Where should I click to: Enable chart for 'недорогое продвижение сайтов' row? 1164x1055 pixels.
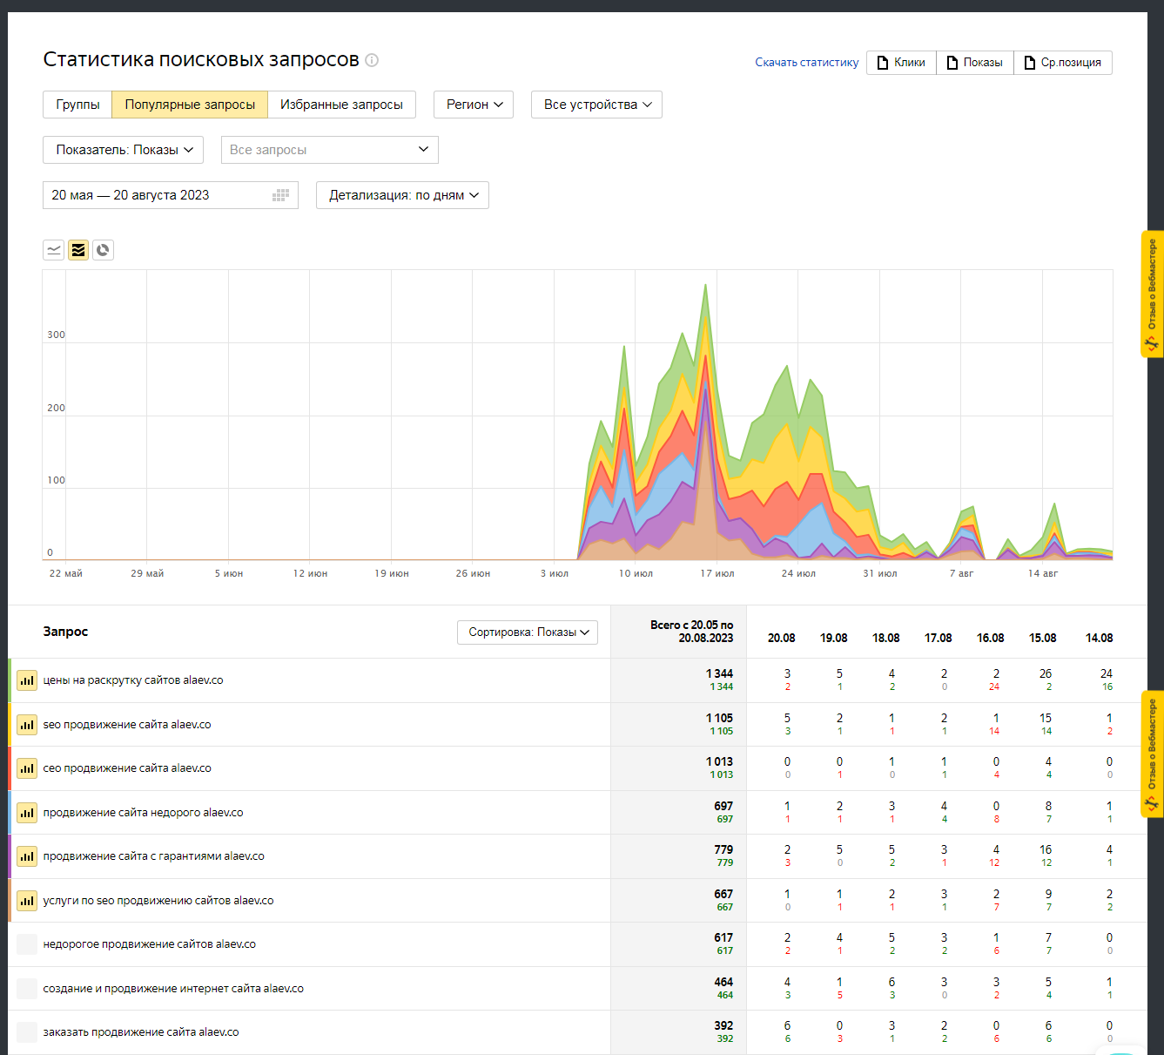click(x=27, y=944)
